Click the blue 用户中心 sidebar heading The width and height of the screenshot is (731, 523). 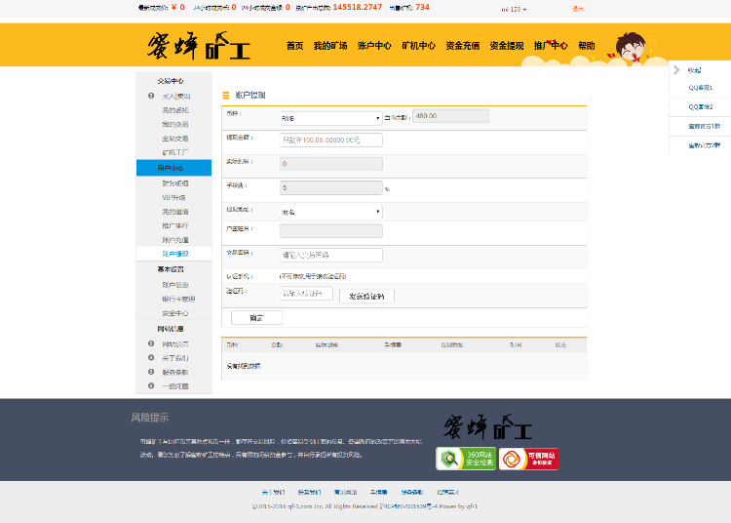tap(173, 168)
